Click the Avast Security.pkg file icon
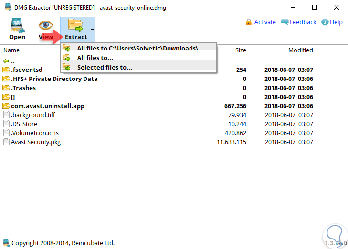 tap(6, 142)
